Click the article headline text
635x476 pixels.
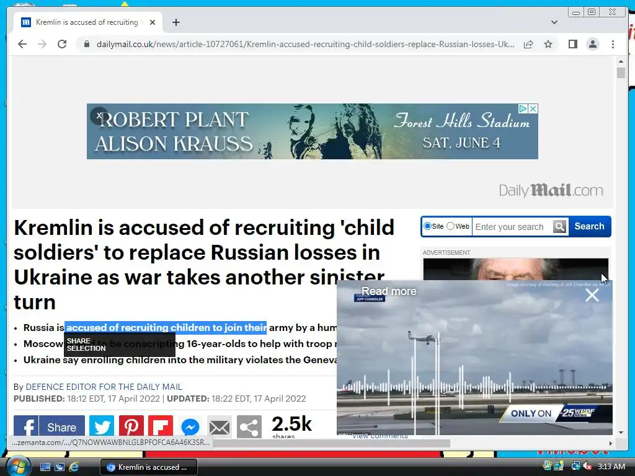click(204, 264)
